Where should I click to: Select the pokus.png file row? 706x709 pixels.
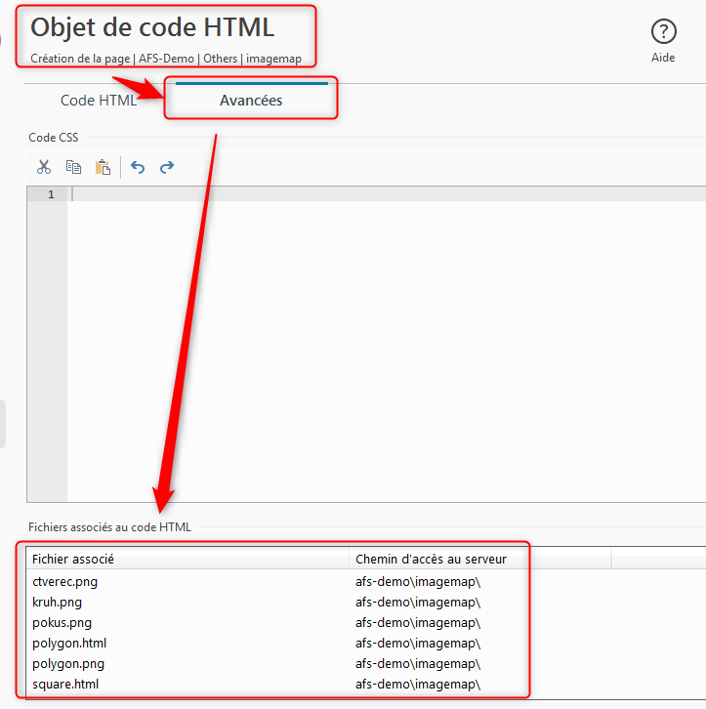pyautogui.click(x=62, y=623)
